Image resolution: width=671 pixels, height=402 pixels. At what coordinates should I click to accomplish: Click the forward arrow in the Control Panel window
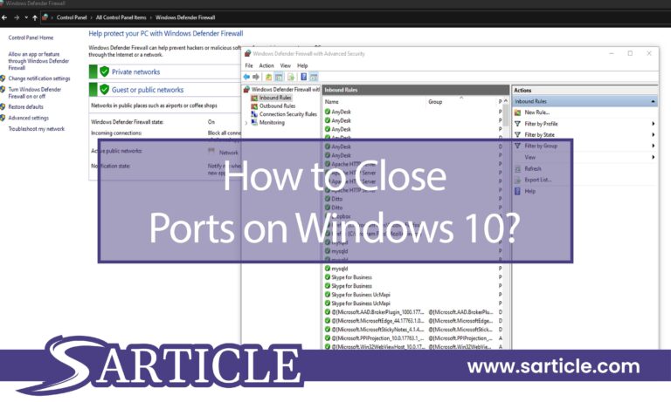click(17, 17)
